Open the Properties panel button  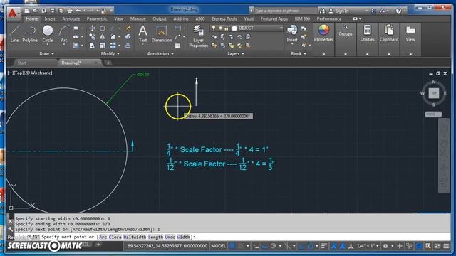[x=323, y=33]
